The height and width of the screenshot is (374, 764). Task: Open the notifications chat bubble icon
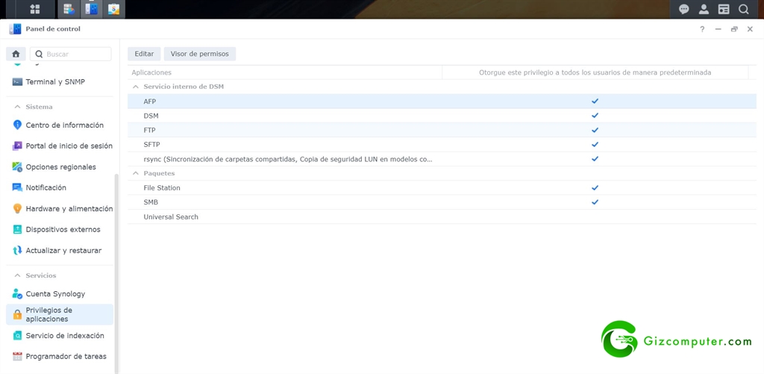point(684,9)
